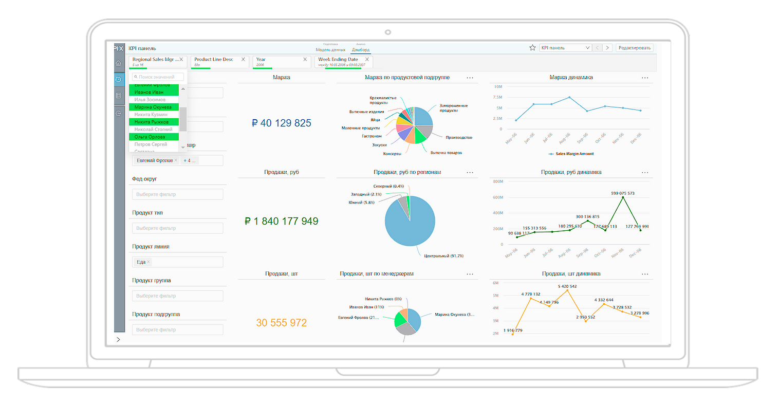Viewport: 779px width, 404px height.
Task: Click the Марина Окунева slice in managers pie
Action: point(414,320)
